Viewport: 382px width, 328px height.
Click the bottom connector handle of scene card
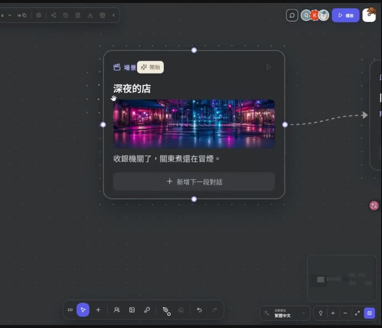pos(194,199)
